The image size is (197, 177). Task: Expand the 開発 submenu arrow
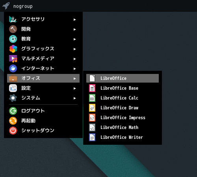(x=74, y=29)
